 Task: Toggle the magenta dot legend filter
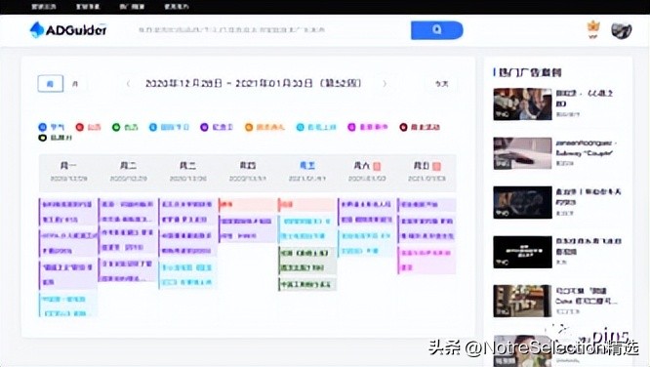[367, 127]
